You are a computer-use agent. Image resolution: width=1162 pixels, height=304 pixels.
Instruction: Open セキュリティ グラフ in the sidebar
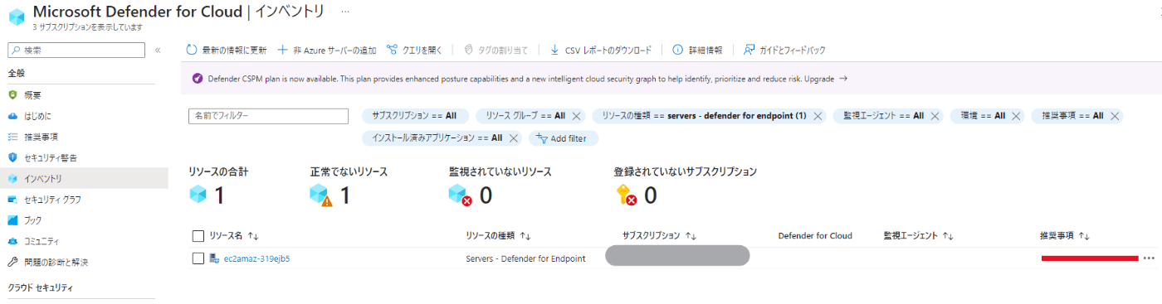click(52, 200)
